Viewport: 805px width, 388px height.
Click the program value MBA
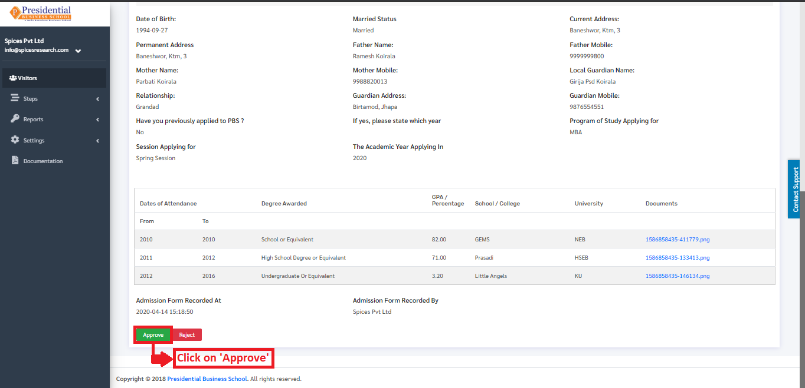[x=576, y=132]
